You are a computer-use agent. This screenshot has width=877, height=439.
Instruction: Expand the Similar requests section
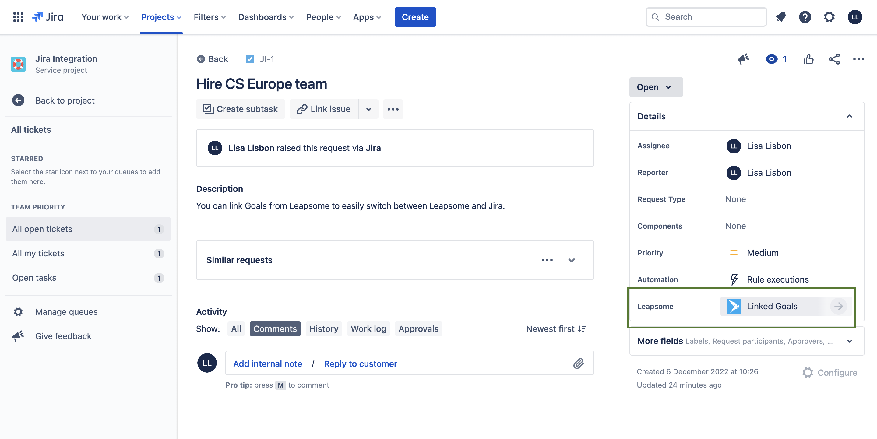point(572,260)
